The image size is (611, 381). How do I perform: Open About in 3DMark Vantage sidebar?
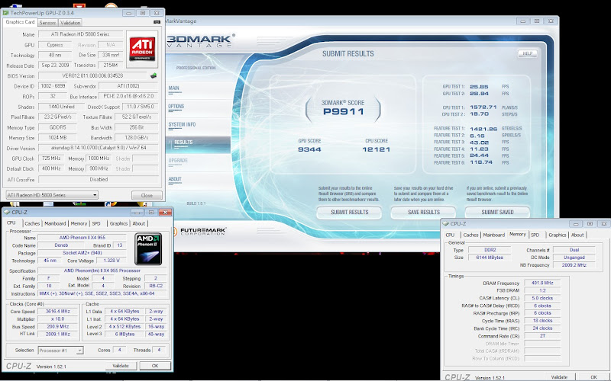tap(175, 179)
